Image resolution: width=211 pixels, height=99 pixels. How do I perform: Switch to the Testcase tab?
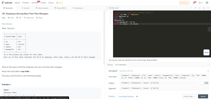pos(110,65)
